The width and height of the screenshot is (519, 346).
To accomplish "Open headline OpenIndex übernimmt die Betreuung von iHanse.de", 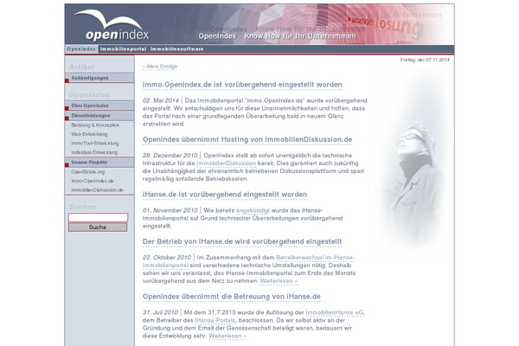I will pyautogui.click(x=231, y=297).
